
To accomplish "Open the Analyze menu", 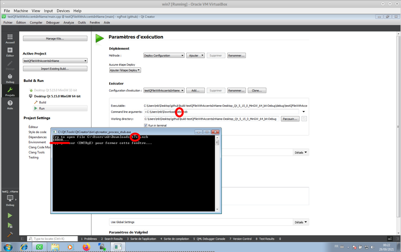I will coord(69,22).
